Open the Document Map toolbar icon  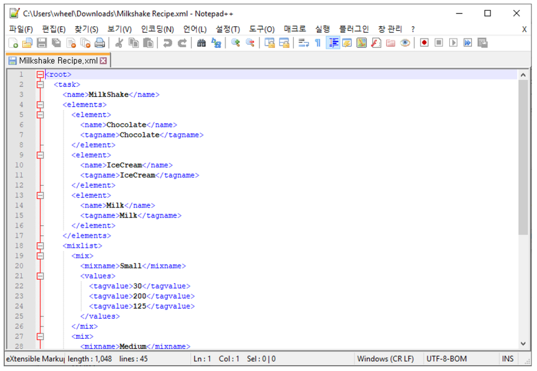[x=362, y=43]
